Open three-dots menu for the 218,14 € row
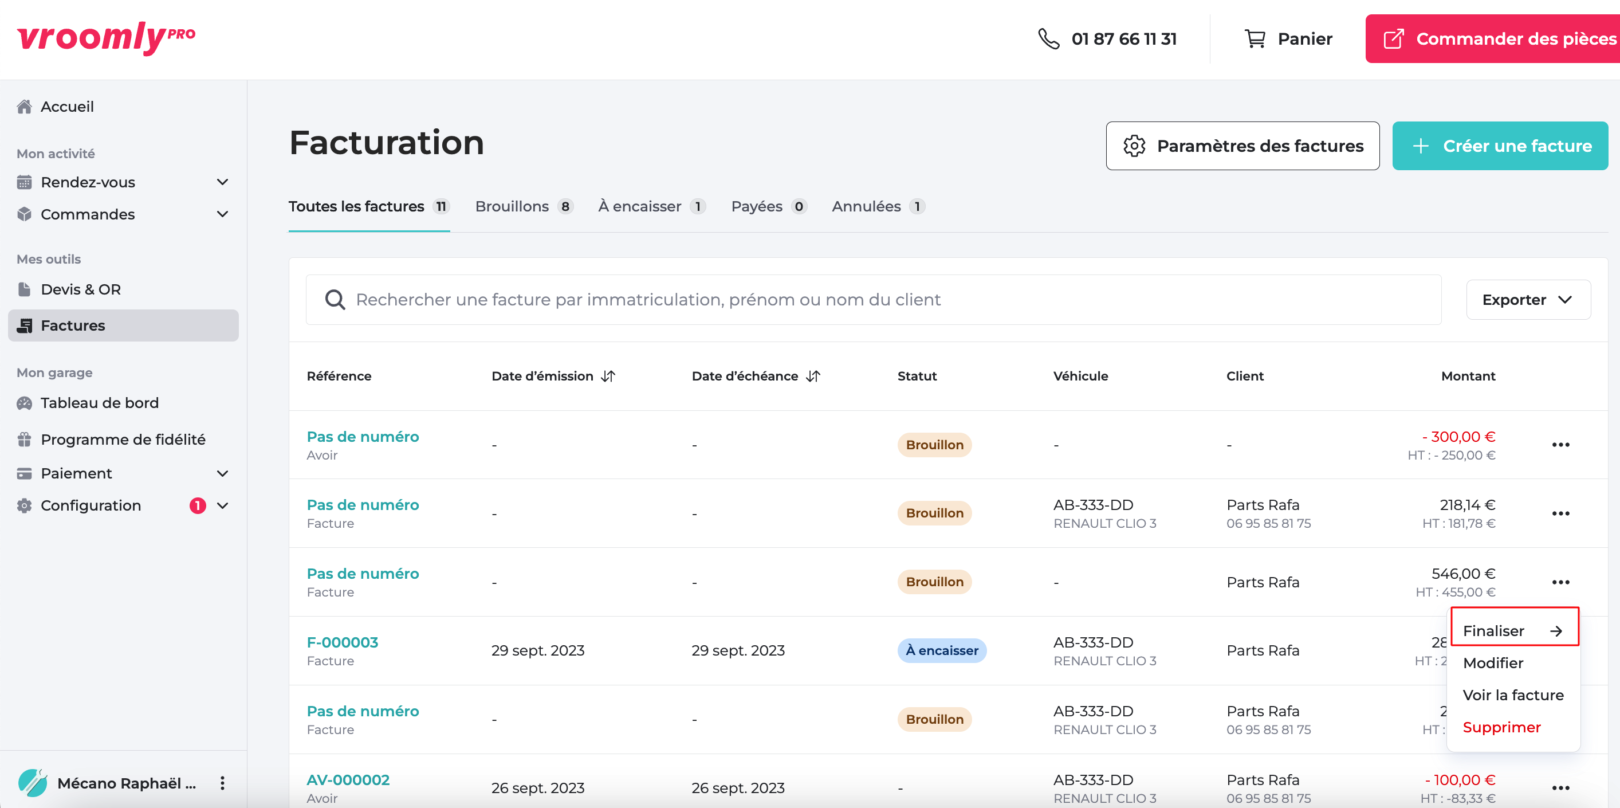1620x808 pixels. click(x=1560, y=513)
